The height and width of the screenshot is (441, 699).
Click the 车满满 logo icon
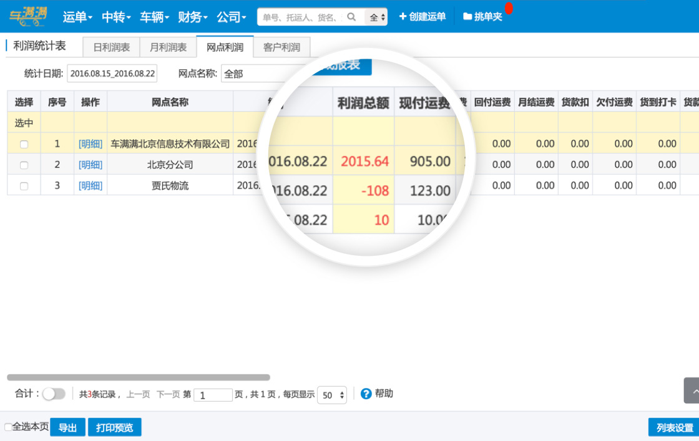point(28,17)
